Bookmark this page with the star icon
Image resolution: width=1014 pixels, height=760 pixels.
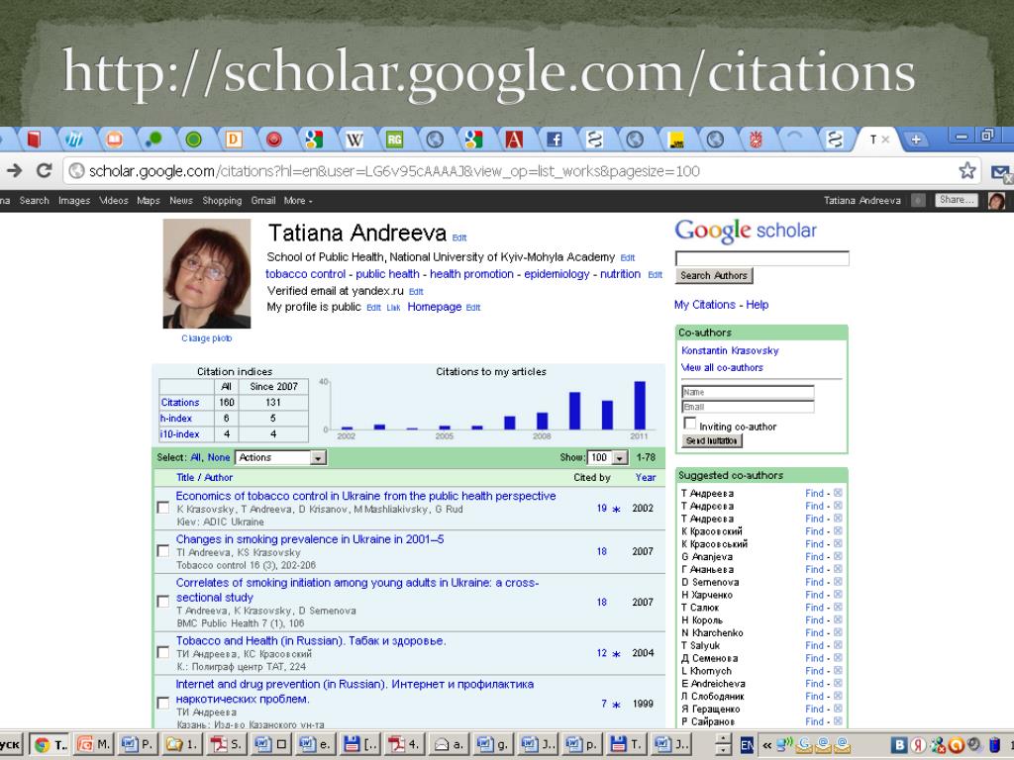pos(967,170)
